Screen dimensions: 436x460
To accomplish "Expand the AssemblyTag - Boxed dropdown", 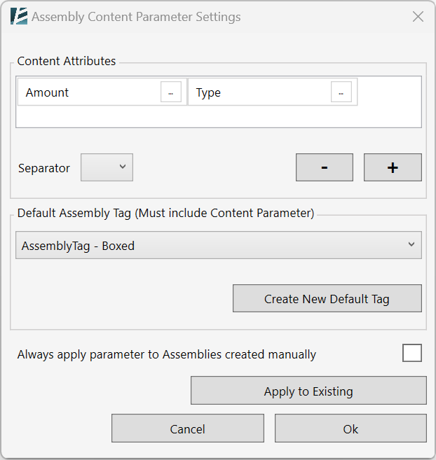I will click(x=219, y=245).
